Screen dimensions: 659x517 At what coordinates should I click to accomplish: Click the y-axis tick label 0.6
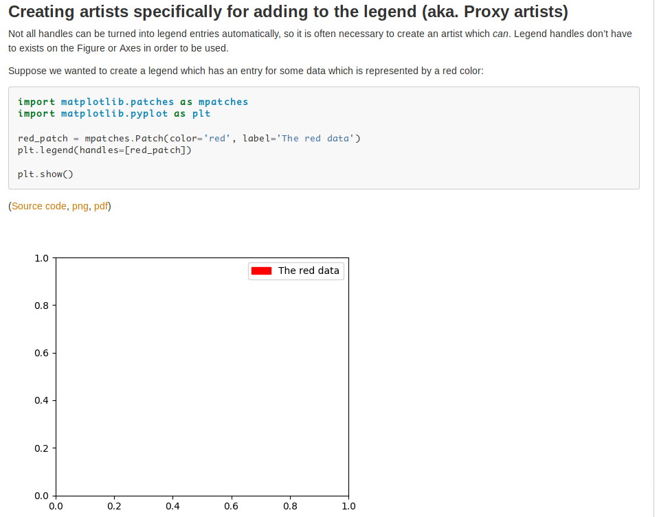coord(41,353)
